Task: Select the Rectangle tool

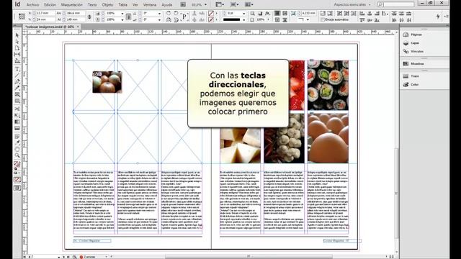Action: 17,101
